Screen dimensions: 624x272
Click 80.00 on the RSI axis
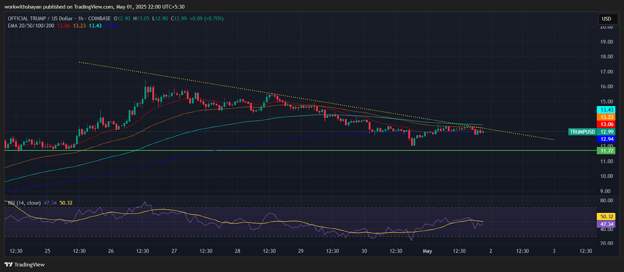(x=607, y=200)
